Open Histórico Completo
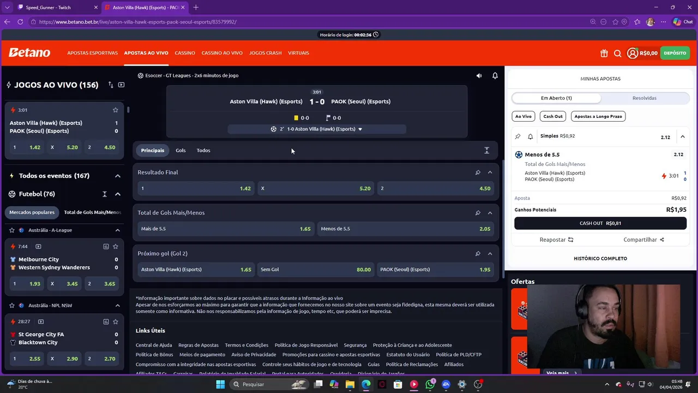 tap(600, 259)
